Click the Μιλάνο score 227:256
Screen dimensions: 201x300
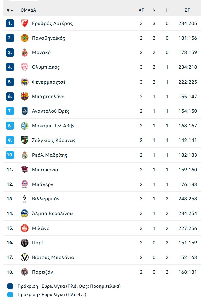coord(188,228)
